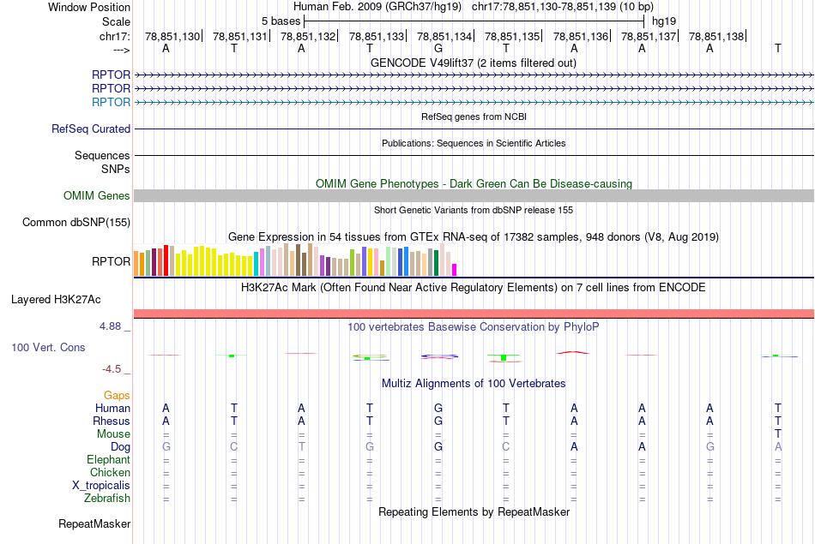Image resolution: width=815 pixels, height=544 pixels.
Task: Click the gray OMIM Genes item bar
Action: pos(474,195)
